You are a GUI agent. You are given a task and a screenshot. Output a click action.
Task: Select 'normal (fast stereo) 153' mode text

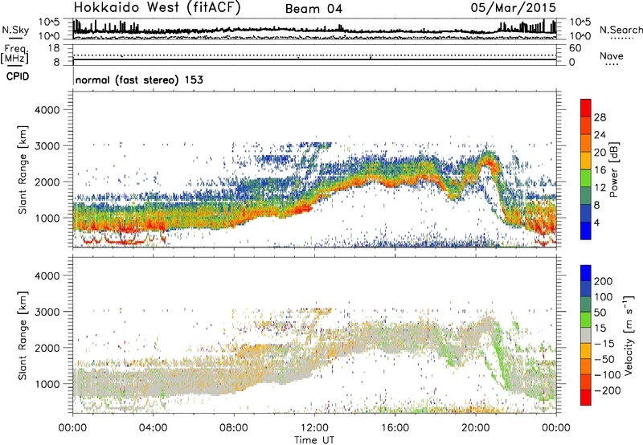pyautogui.click(x=139, y=80)
